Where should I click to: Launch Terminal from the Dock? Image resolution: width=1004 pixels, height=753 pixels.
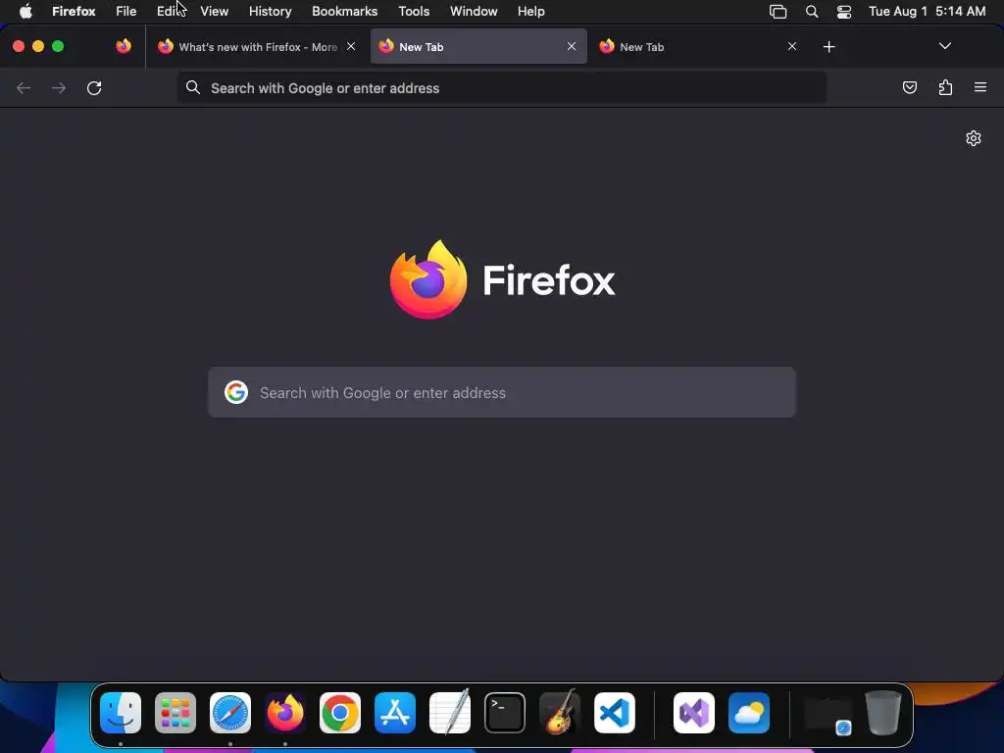[x=505, y=713]
